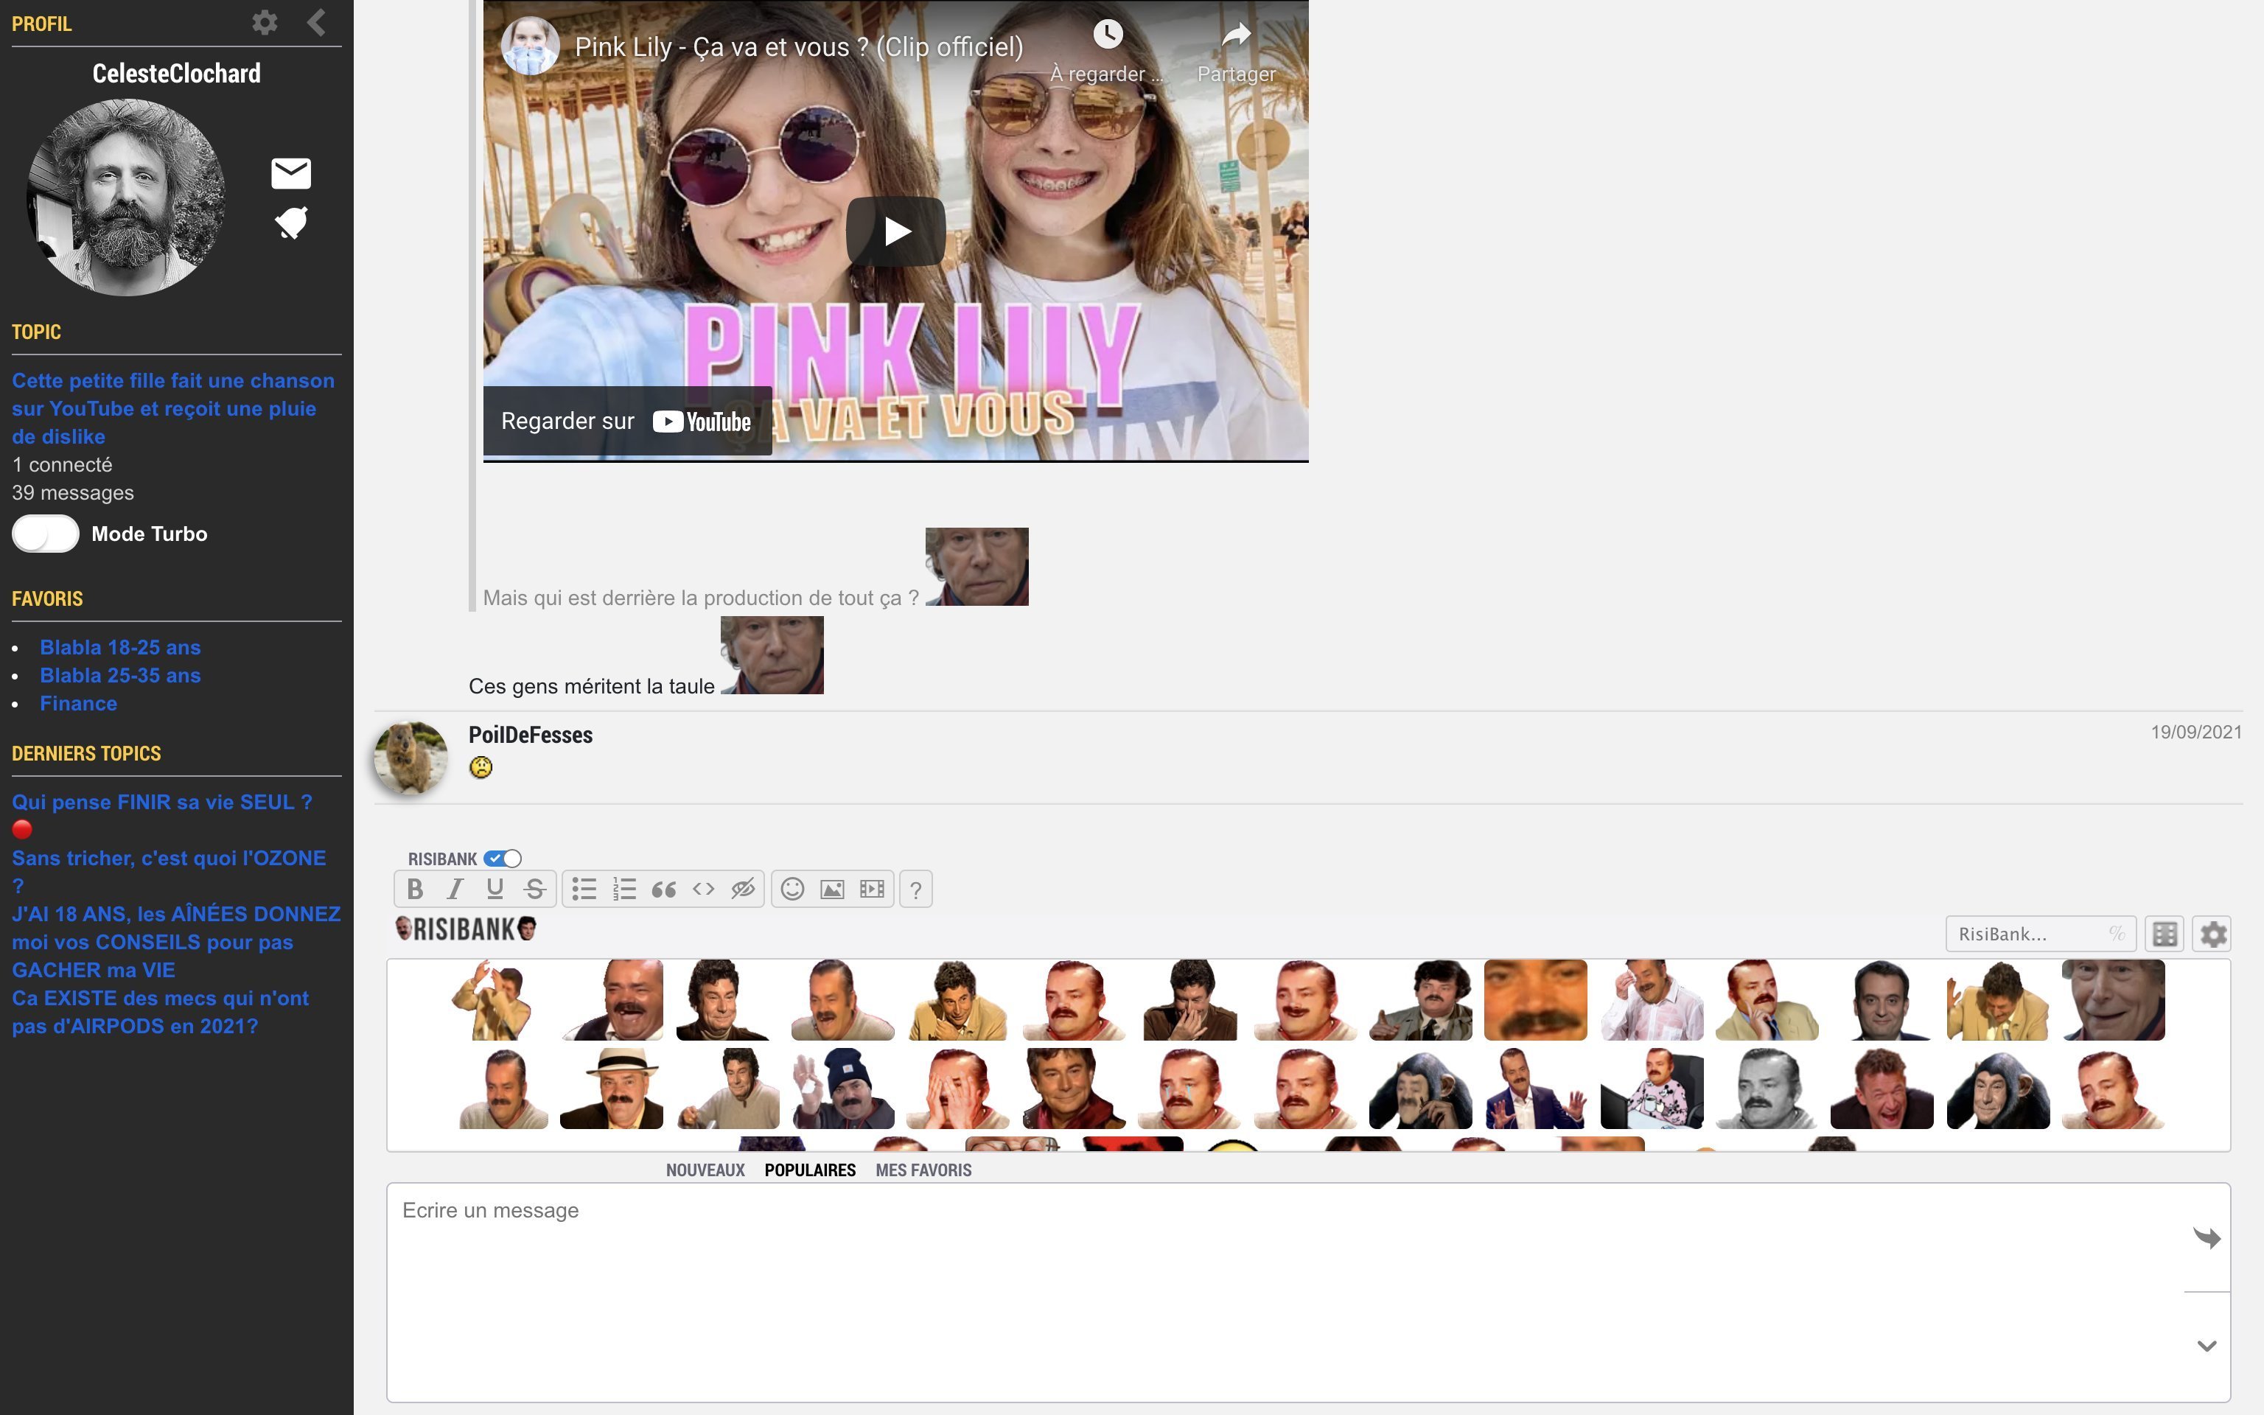Toggle RisiBank grid view icon

click(x=2165, y=934)
